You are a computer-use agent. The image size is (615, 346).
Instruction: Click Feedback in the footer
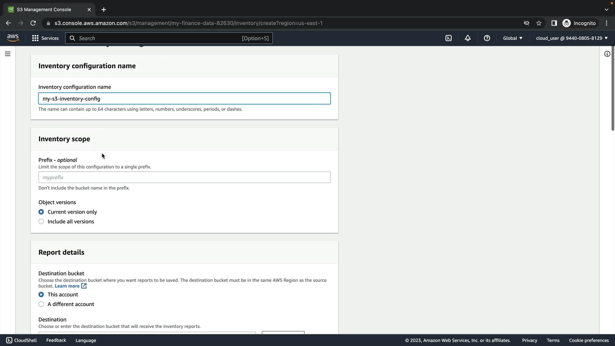(x=56, y=340)
